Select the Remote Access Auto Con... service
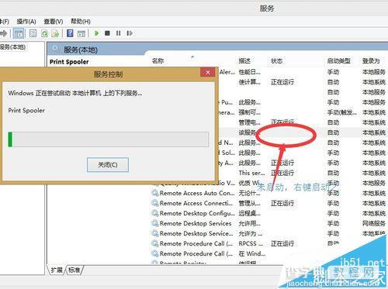Screen dimensions: 388x289 [197, 193]
